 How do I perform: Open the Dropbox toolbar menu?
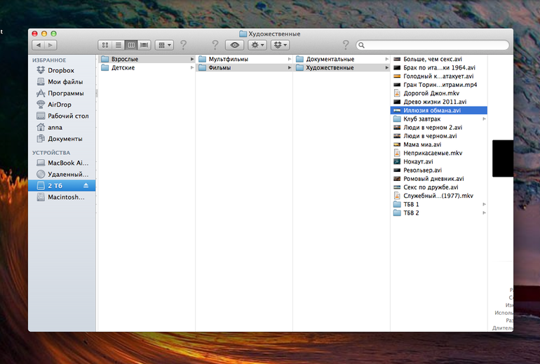coord(281,45)
